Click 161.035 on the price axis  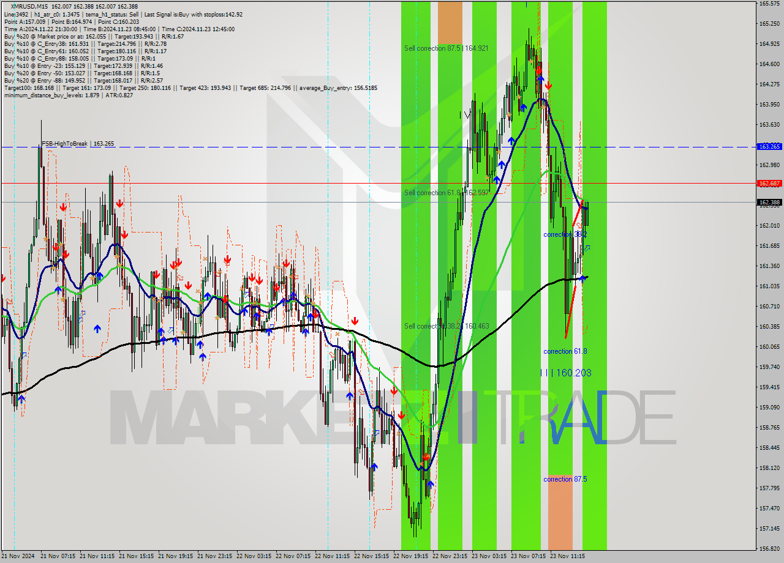click(769, 286)
